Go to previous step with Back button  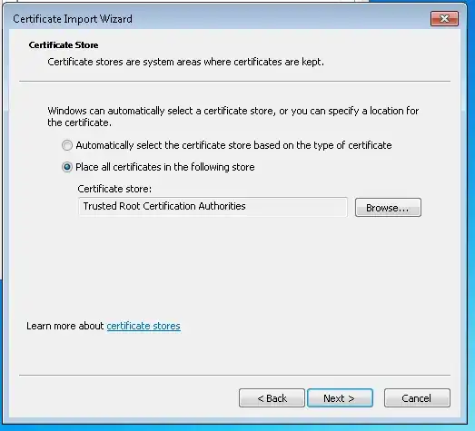tap(272, 398)
